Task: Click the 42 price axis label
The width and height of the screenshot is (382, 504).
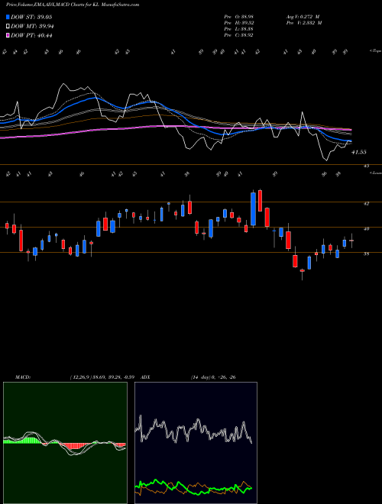Action: [x=366, y=203]
